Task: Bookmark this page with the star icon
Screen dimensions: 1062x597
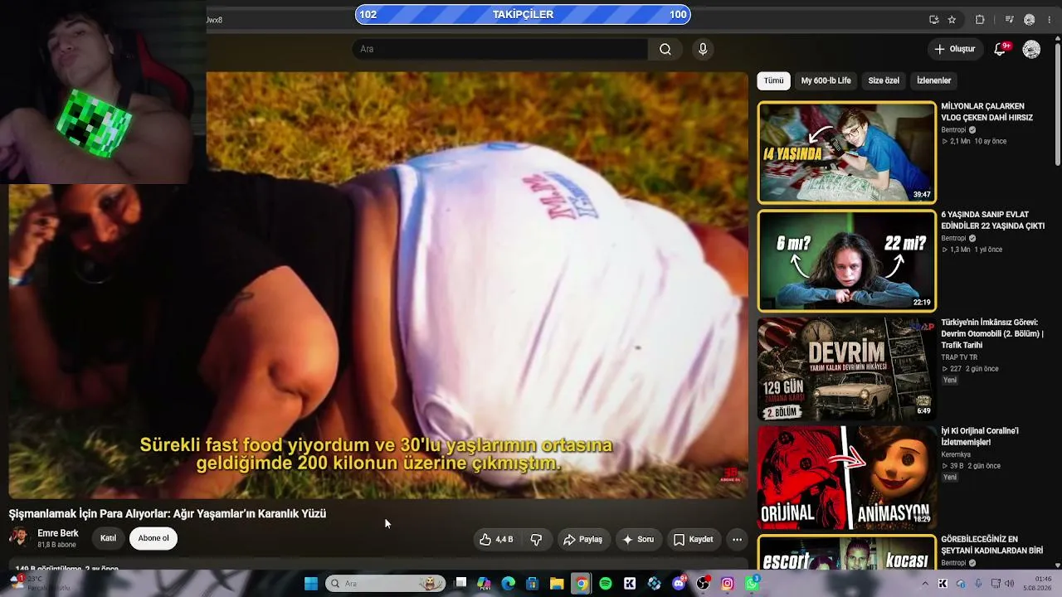Action: click(952, 20)
